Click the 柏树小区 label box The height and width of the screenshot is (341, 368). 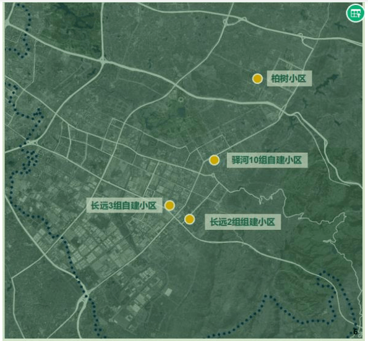tap(289, 78)
